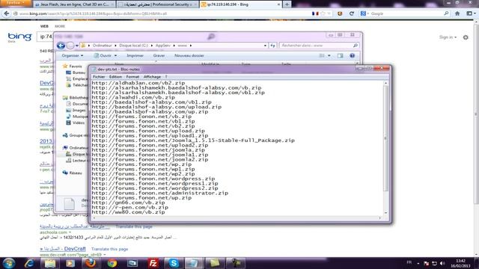Click Translate this page beside DevCraft result
Viewport: 479px width, 269px height.
109,249
